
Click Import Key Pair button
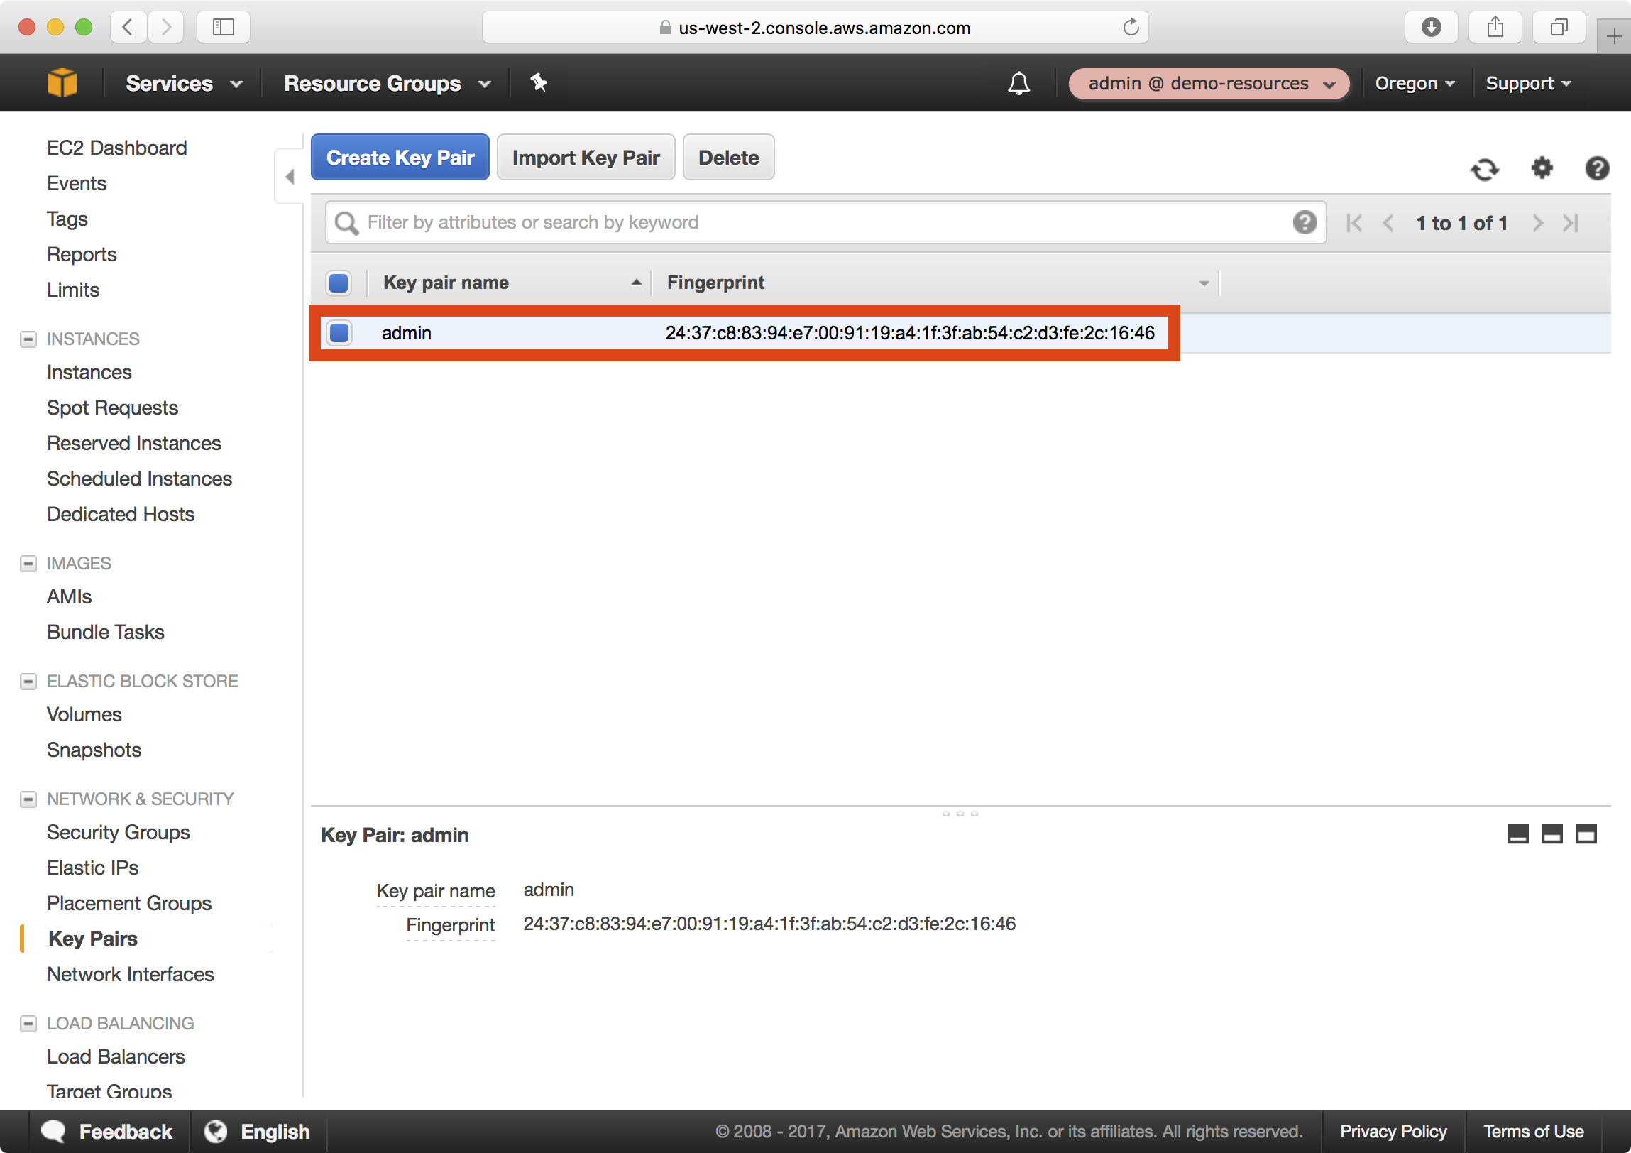click(x=586, y=157)
